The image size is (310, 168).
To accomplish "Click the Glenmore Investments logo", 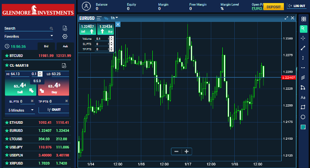I will point(38,10).
